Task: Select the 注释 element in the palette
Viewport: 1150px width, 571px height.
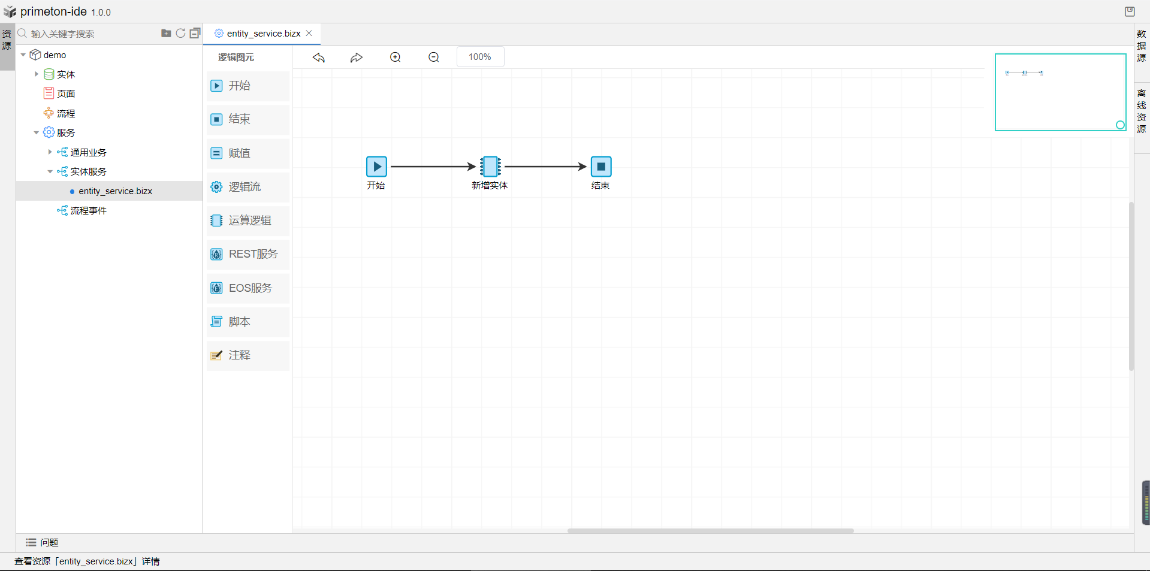Action: [x=248, y=355]
